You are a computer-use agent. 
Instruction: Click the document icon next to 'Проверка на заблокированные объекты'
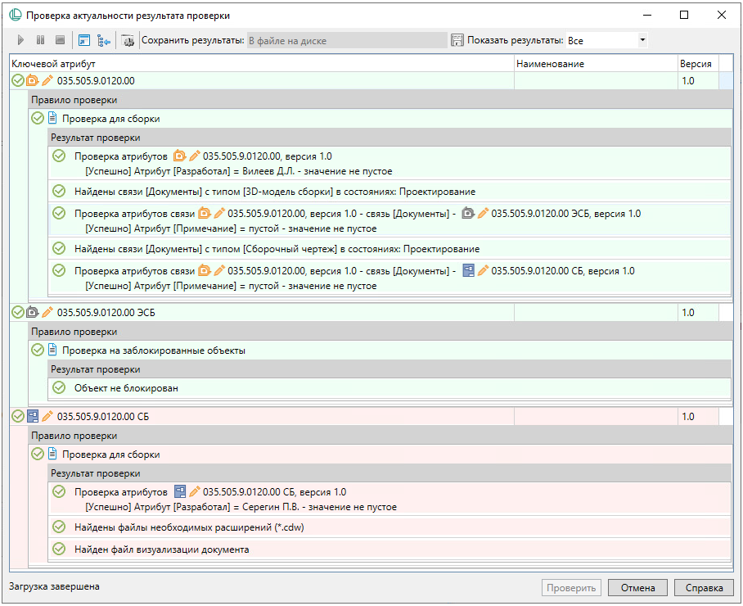tap(52, 350)
